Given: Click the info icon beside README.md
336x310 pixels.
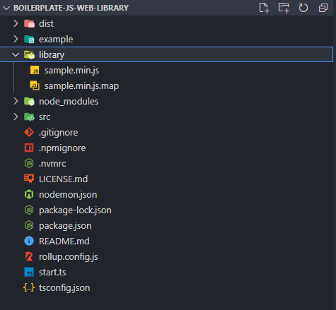Looking at the screenshot, I should [29, 241].
